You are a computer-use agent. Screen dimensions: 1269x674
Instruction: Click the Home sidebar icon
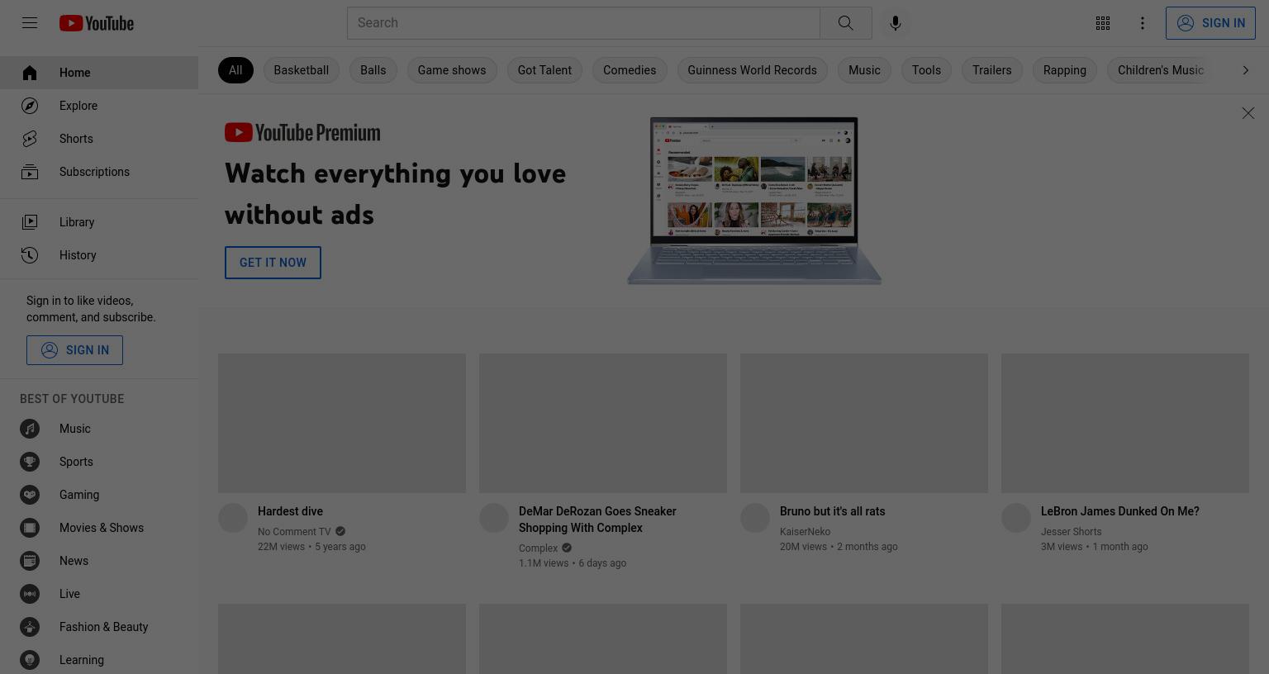[30, 73]
